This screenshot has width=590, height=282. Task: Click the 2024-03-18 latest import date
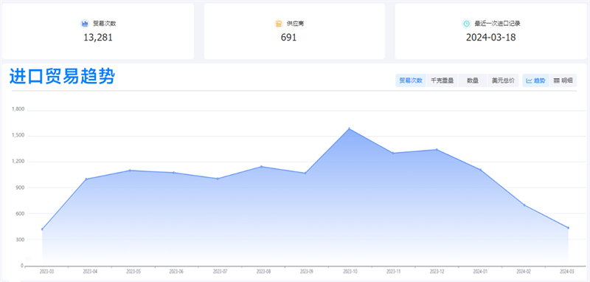(x=490, y=38)
